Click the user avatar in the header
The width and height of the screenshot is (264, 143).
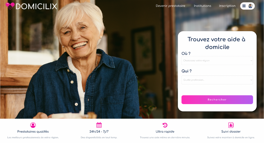coord(250,6)
